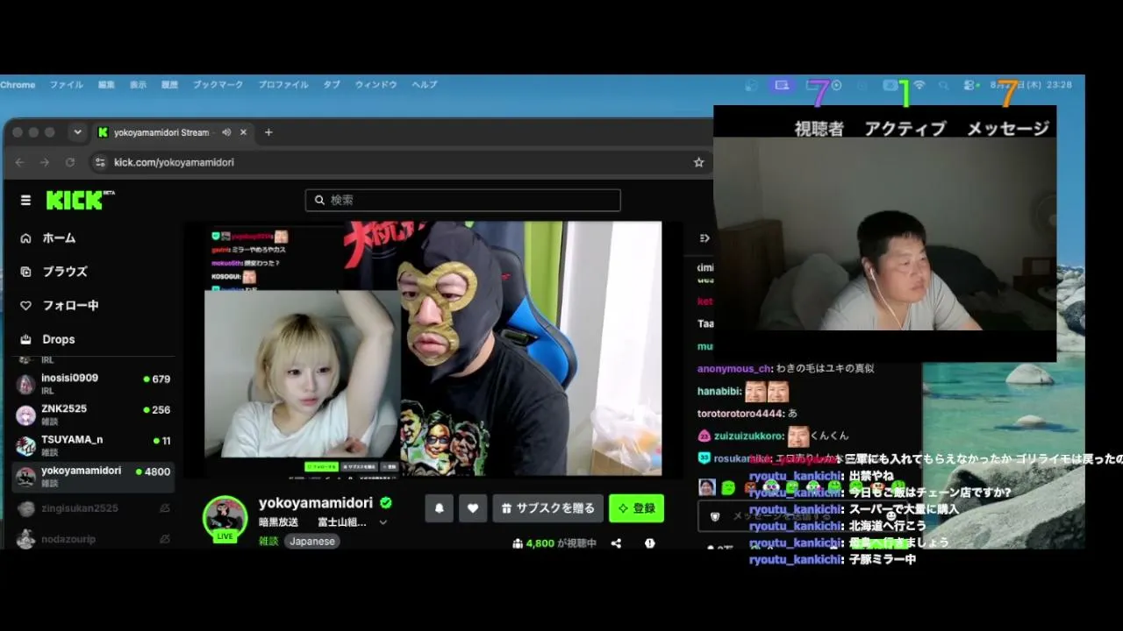Open the ヘルプ menu
This screenshot has height=631, width=1123.
coord(424,85)
